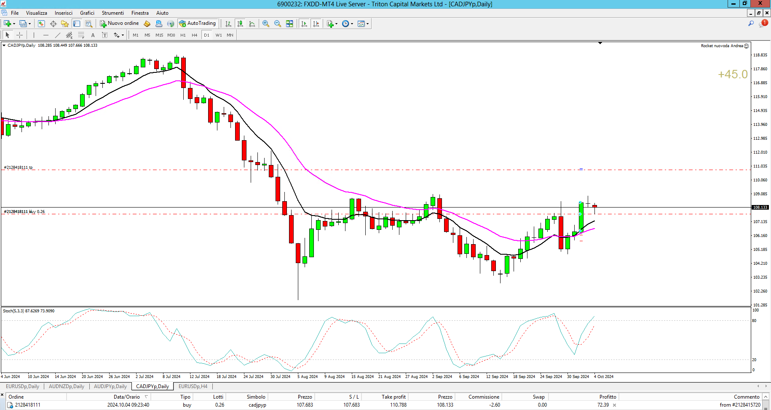Open the arrows objects dropdown arrow

click(x=123, y=35)
